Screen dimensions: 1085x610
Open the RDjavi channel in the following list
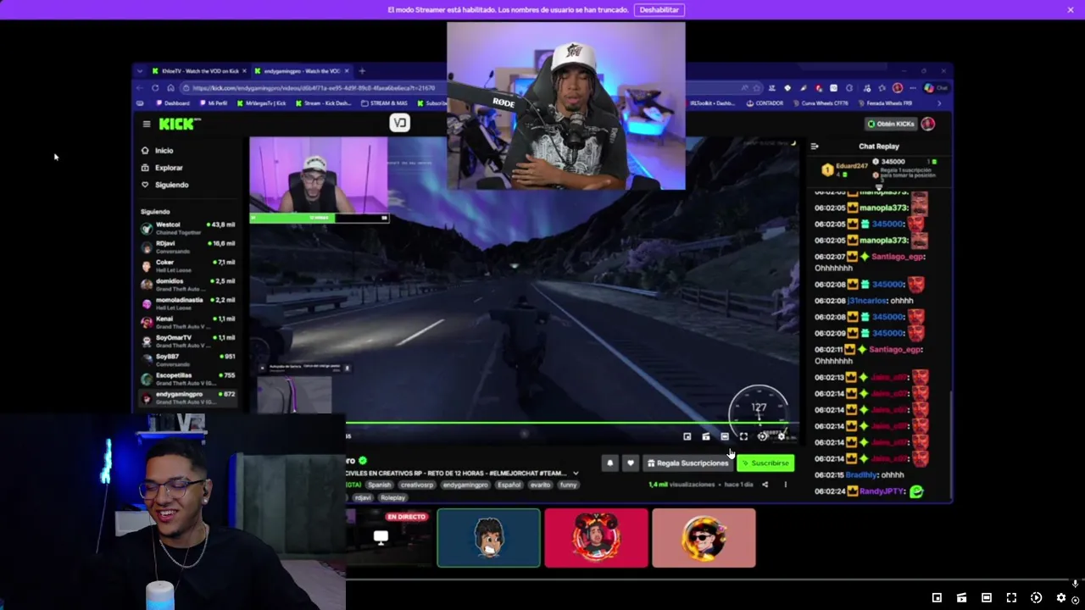(188, 247)
